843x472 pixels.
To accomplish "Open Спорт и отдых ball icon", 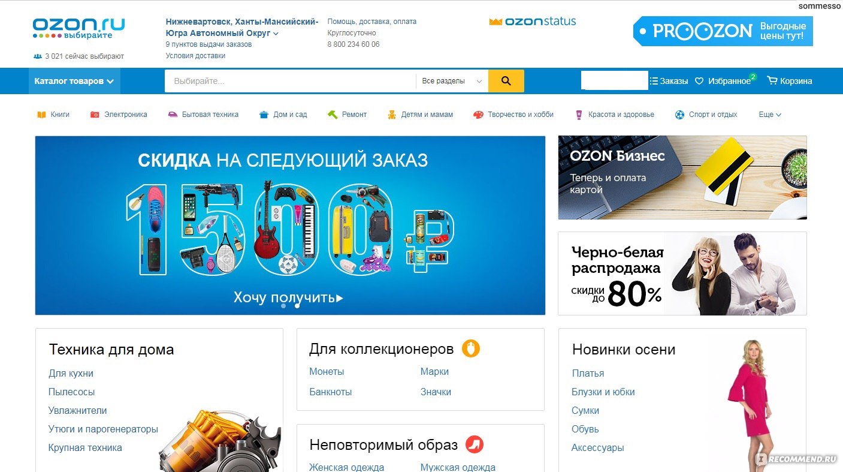I will 679,115.
